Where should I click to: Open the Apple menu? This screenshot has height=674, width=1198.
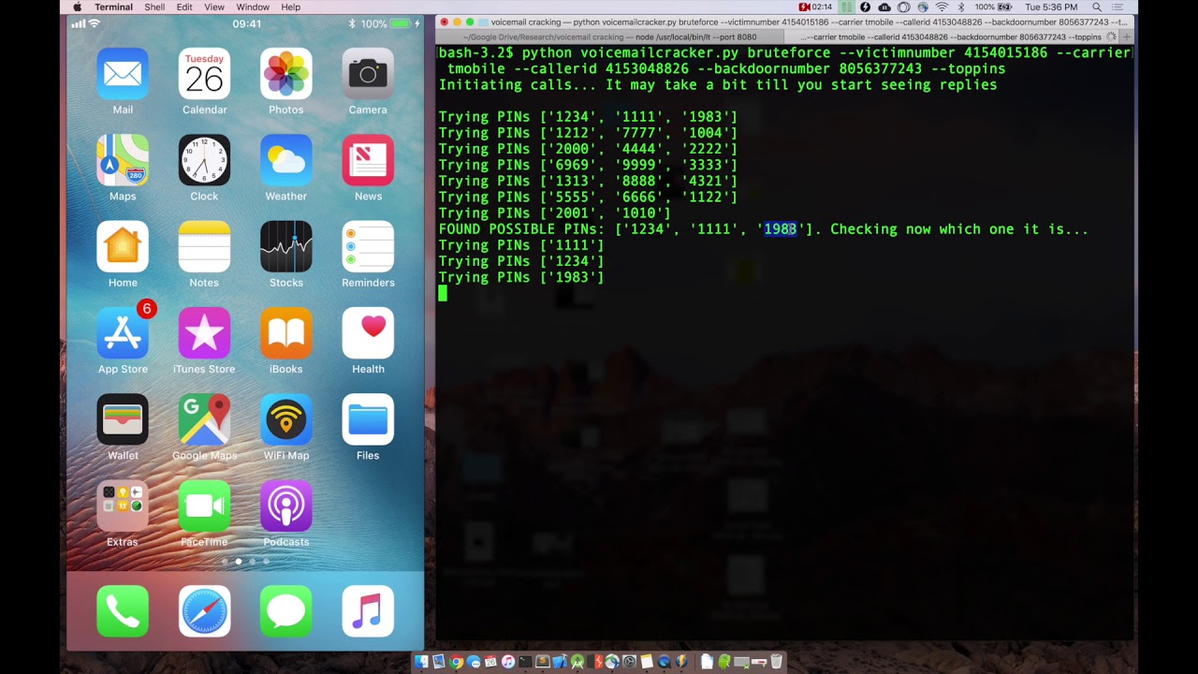[78, 7]
